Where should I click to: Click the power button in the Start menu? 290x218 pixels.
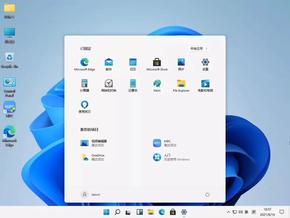tap(207, 195)
